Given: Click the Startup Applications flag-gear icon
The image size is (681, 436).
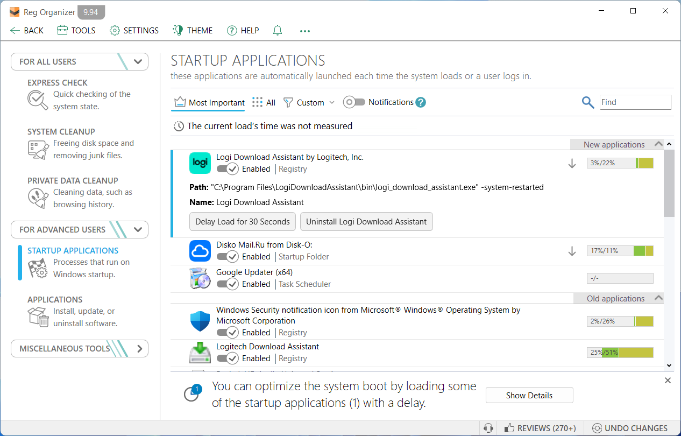Looking at the screenshot, I should (38, 268).
